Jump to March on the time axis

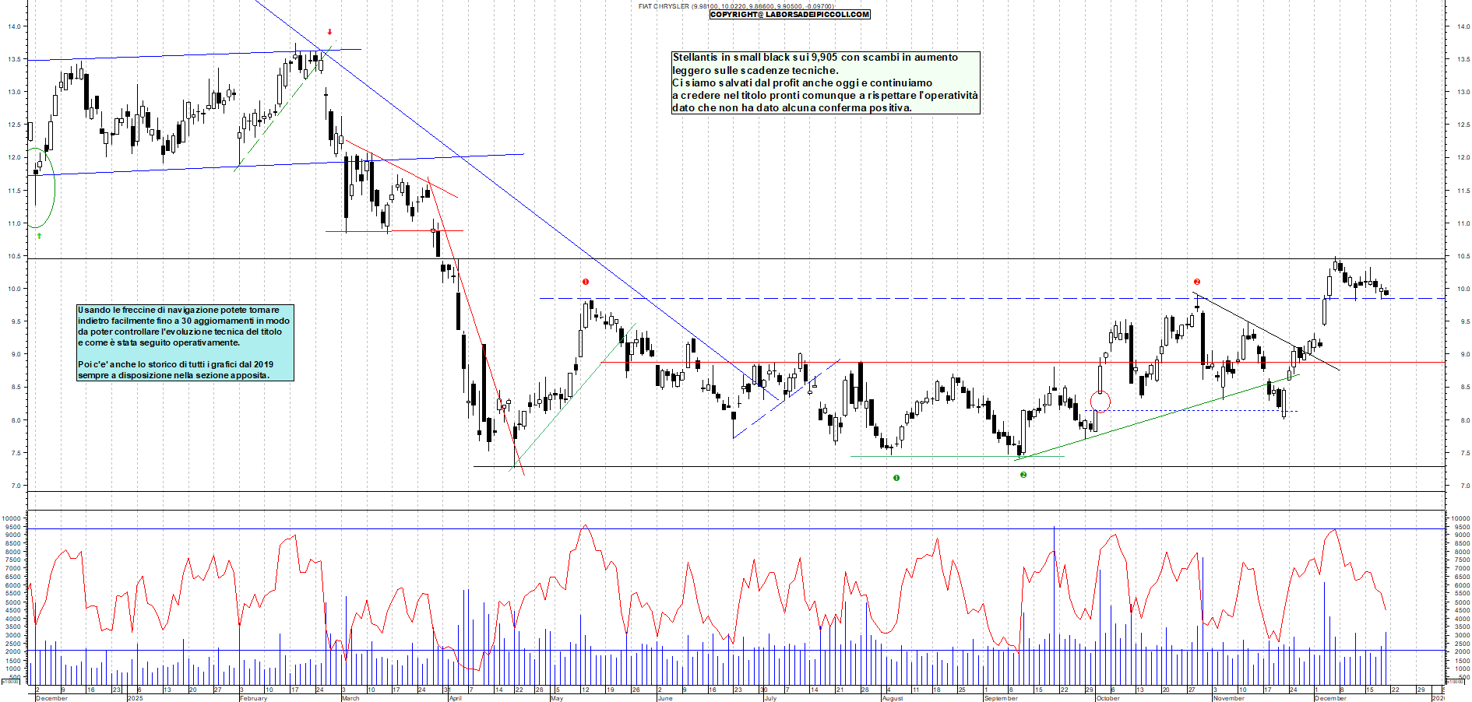point(350,698)
